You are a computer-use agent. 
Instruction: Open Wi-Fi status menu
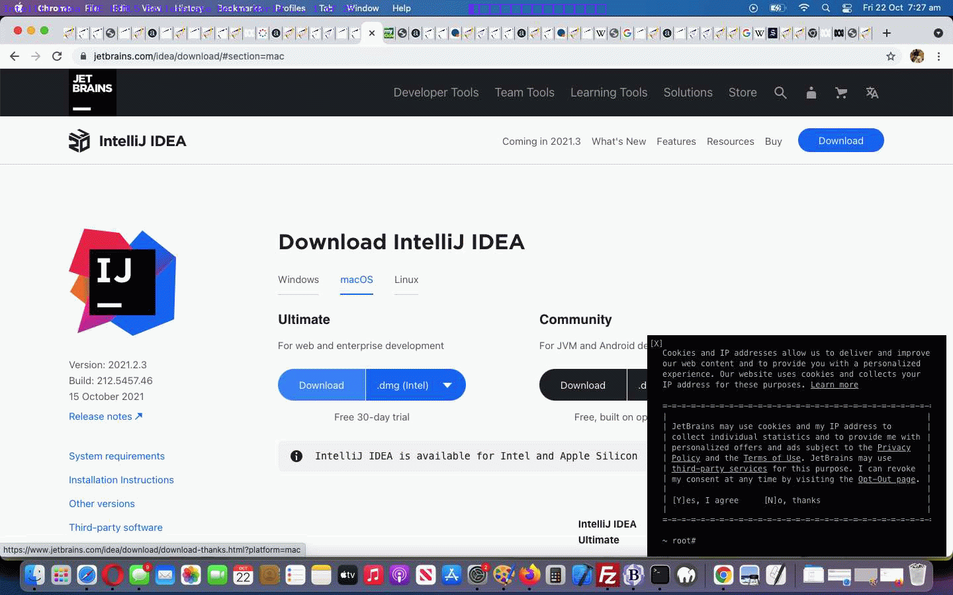coord(803,8)
